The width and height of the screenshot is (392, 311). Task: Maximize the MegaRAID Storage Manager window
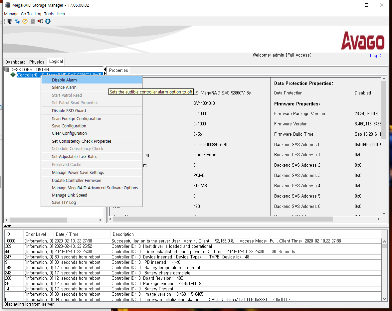pyautogui.click(x=366, y=5)
